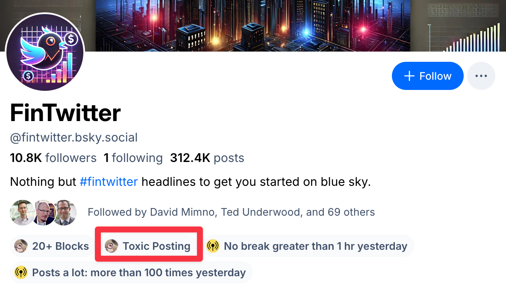Screen dimensions: 506x289
Task: Open the 1 following list
Action: pyautogui.click(x=133, y=158)
